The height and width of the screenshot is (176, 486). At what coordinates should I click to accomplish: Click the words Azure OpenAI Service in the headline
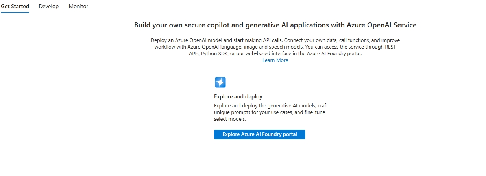381,25
